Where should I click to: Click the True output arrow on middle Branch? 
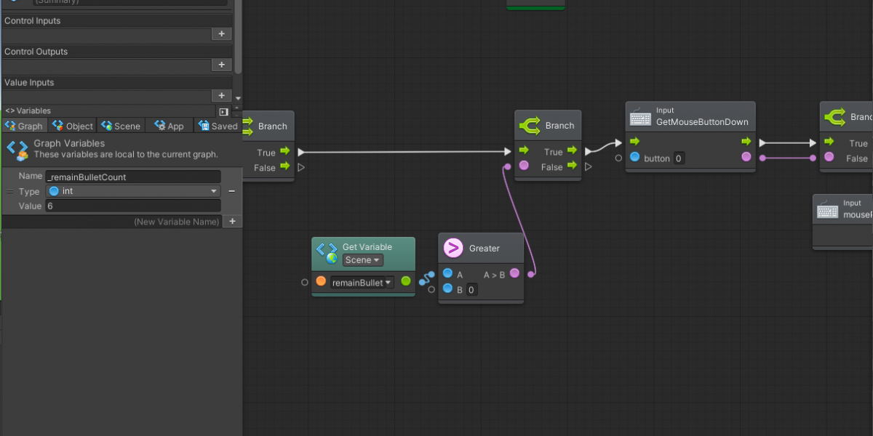pyautogui.click(x=572, y=151)
